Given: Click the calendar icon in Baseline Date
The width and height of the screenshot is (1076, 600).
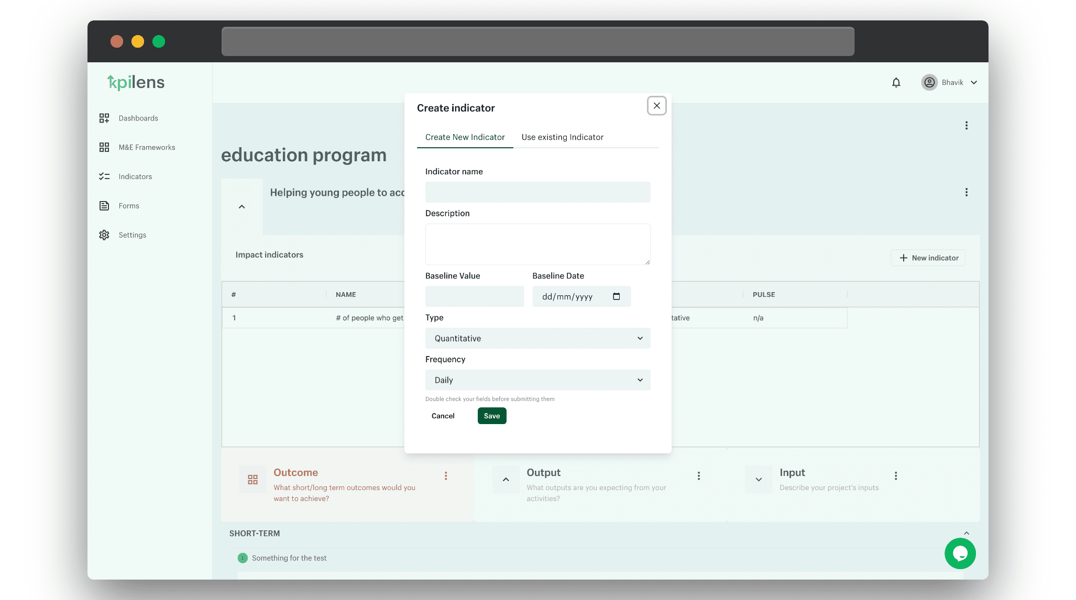Looking at the screenshot, I should [616, 296].
